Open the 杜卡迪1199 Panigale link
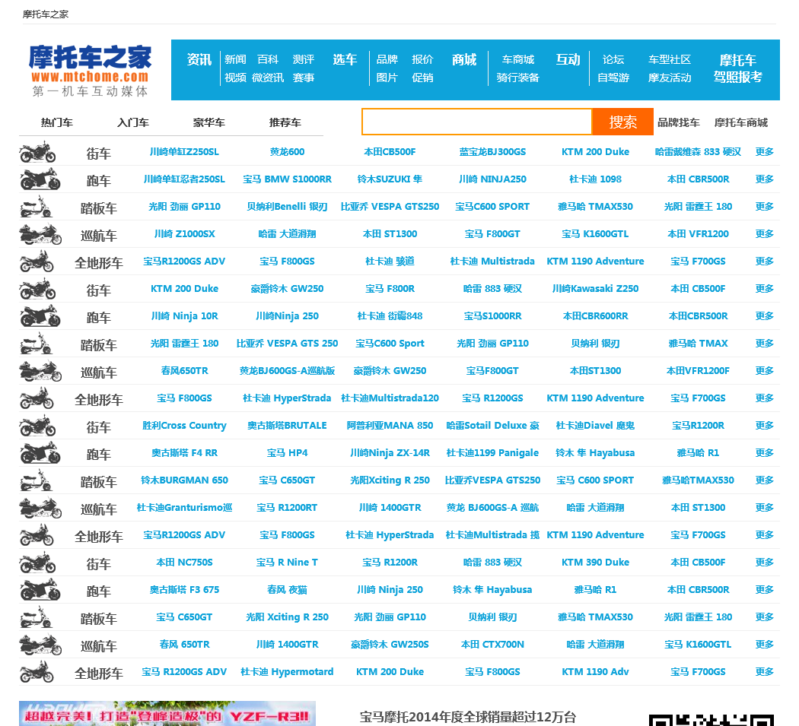799x726 pixels. [x=492, y=453]
